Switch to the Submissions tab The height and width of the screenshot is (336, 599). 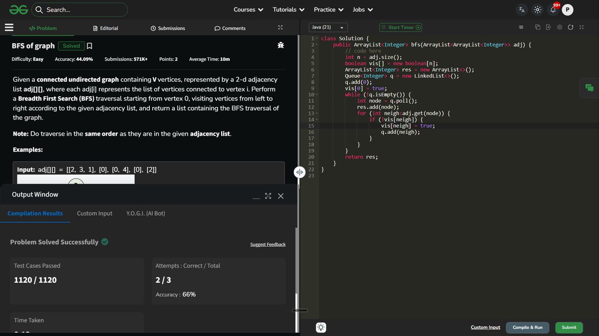(168, 28)
